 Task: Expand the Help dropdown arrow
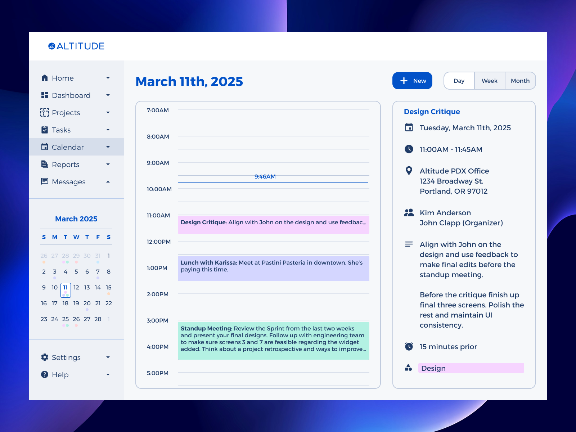(x=108, y=375)
